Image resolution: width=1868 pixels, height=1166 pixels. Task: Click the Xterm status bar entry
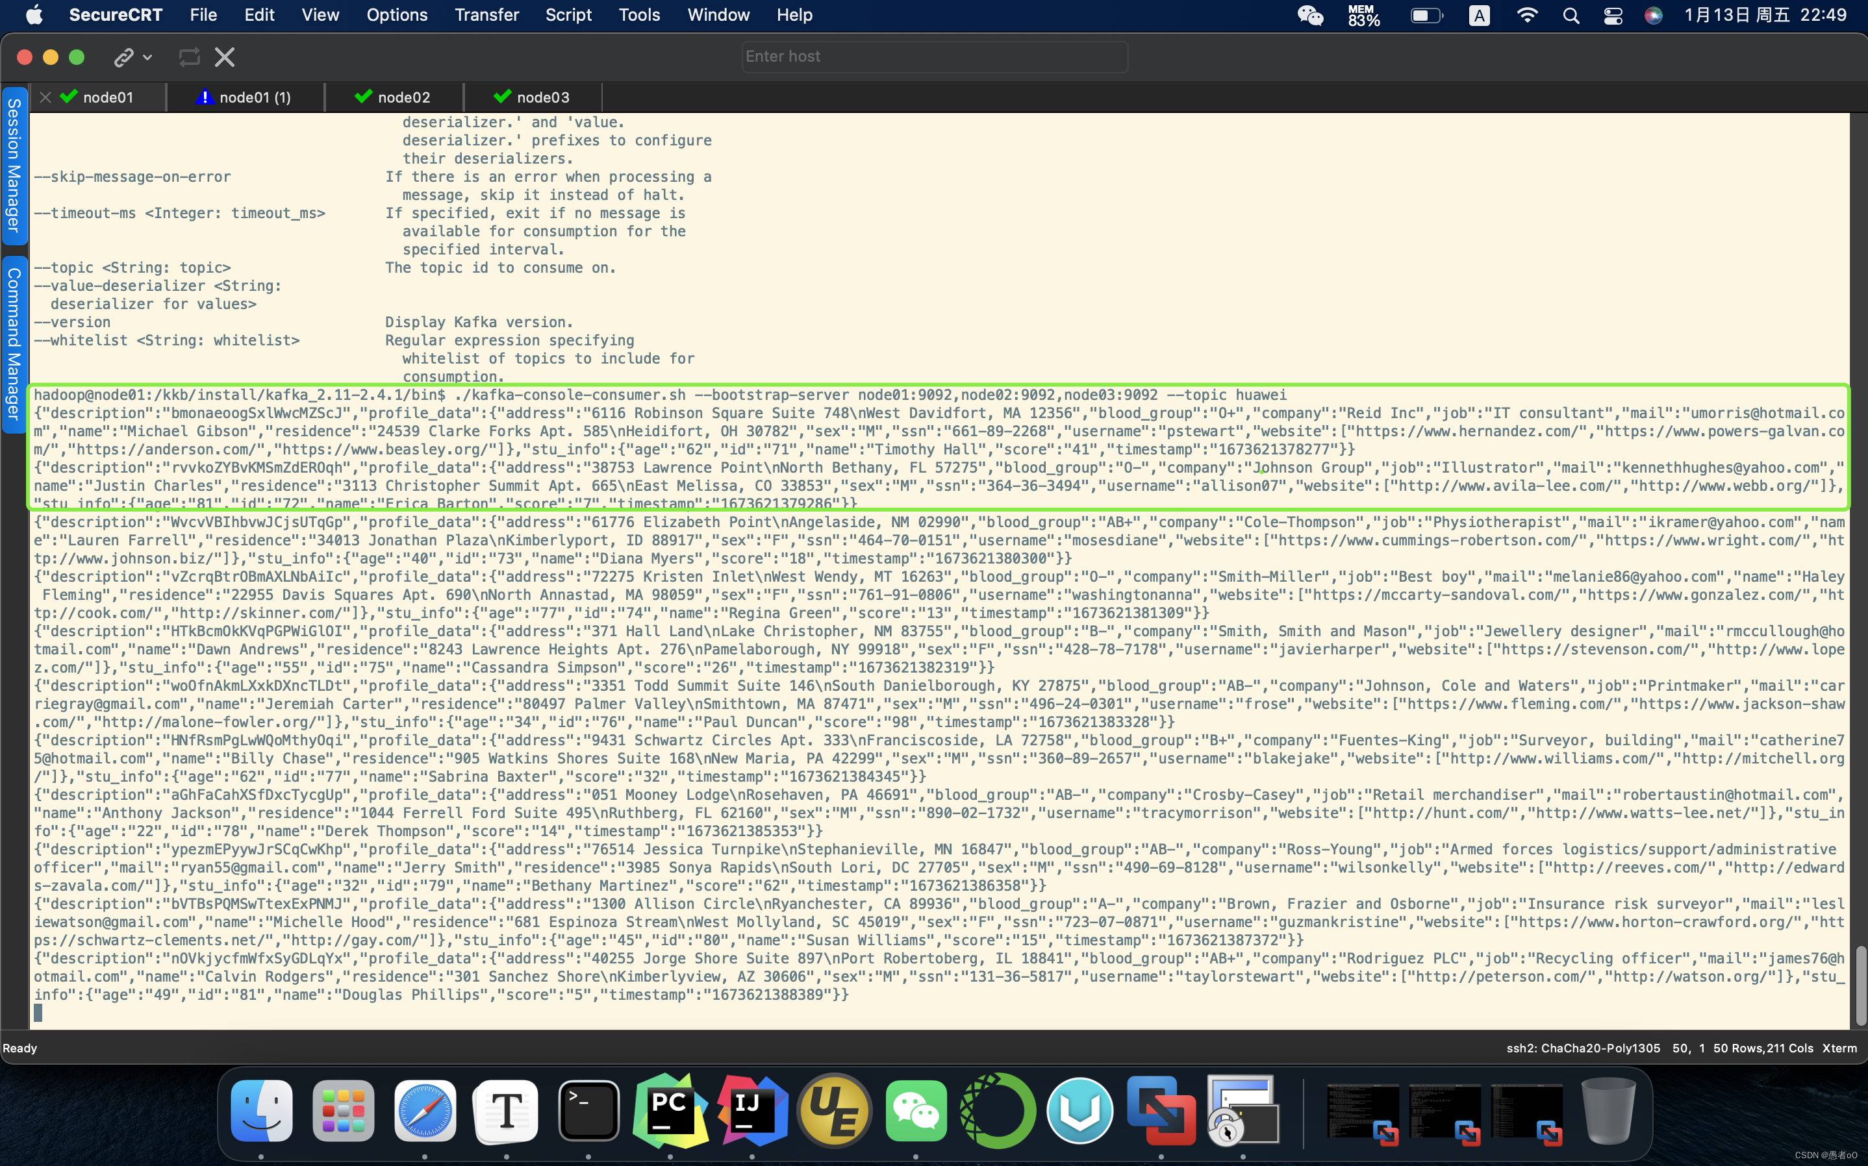1839,1048
